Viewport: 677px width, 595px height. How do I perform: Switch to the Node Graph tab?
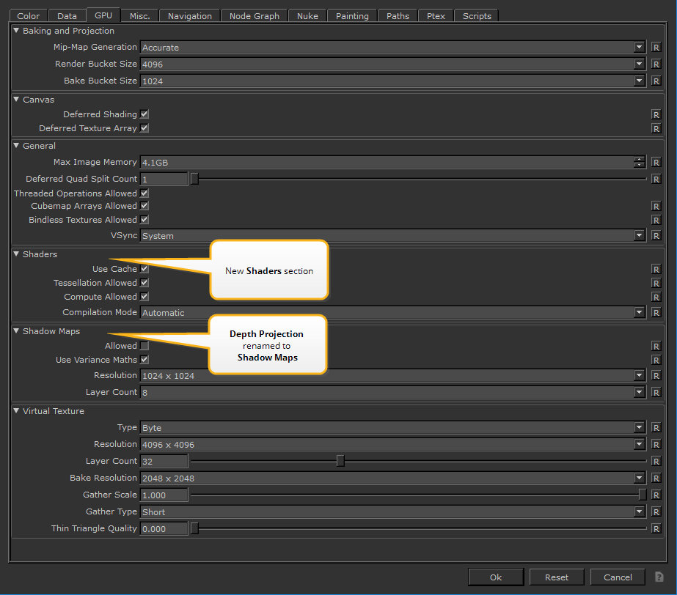click(x=254, y=16)
